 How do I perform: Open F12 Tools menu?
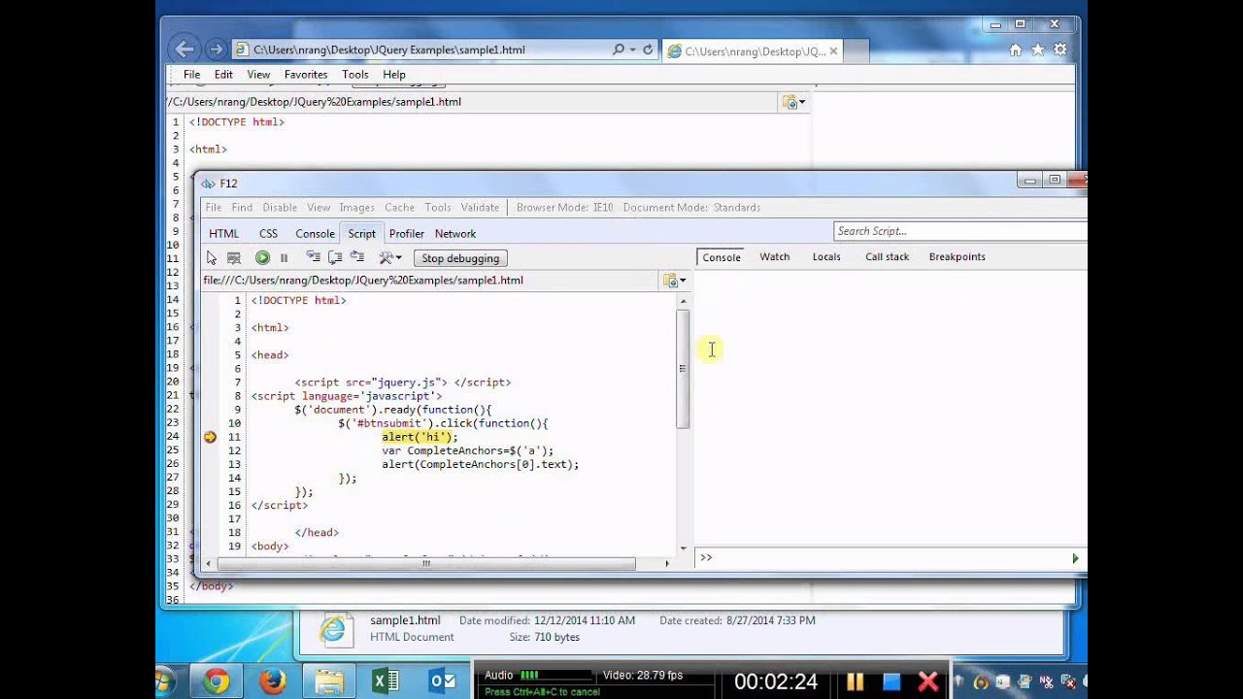click(x=438, y=208)
